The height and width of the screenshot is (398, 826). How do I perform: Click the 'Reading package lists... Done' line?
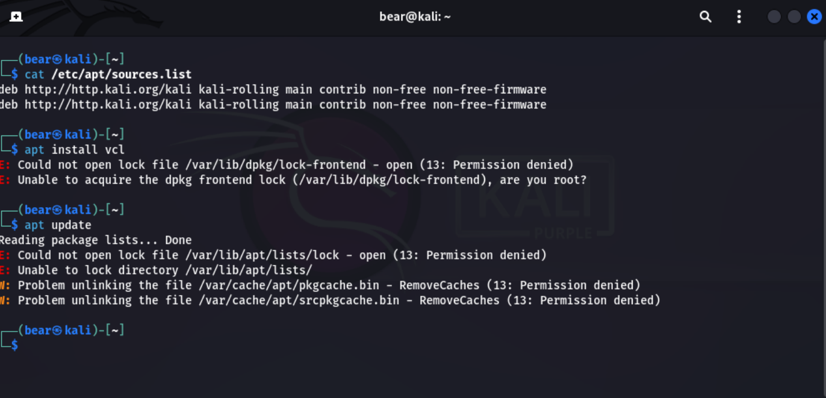[x=95, y=240]
